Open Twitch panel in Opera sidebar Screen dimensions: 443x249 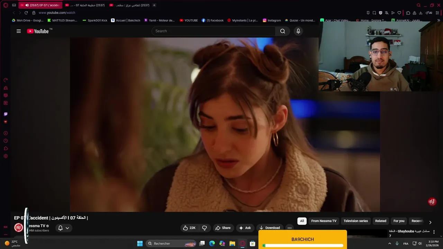click(x=6, y=114)
